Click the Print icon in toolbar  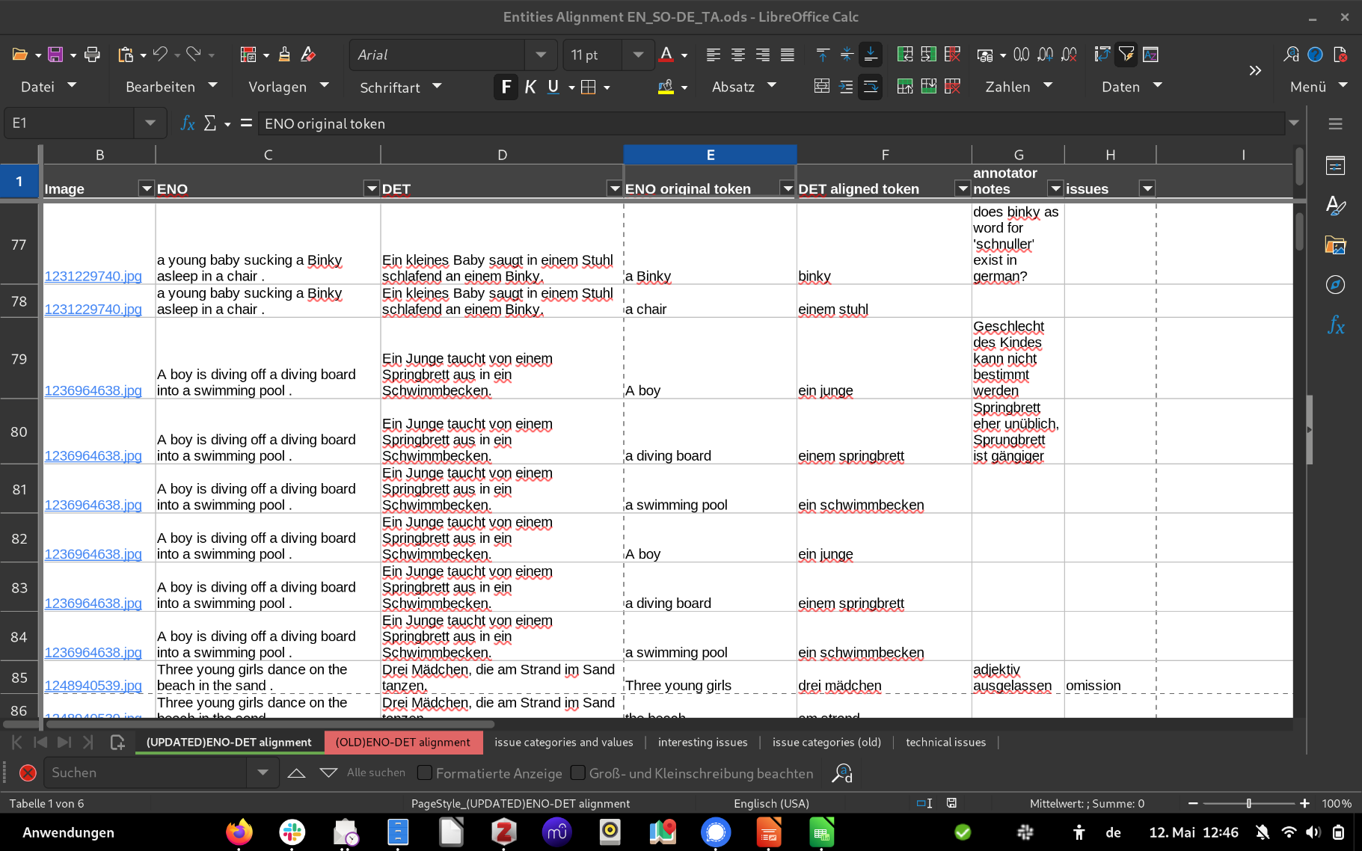[92, 55]
